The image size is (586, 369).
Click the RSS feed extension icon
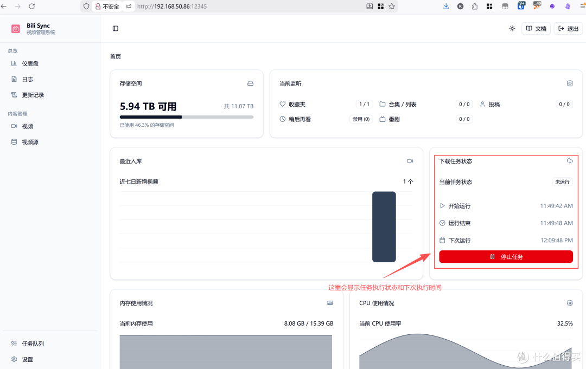[x=537, y=5]
